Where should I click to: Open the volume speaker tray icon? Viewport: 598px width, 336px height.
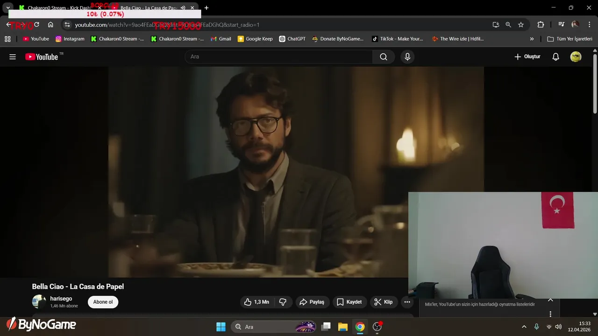(x=558, y=327)
